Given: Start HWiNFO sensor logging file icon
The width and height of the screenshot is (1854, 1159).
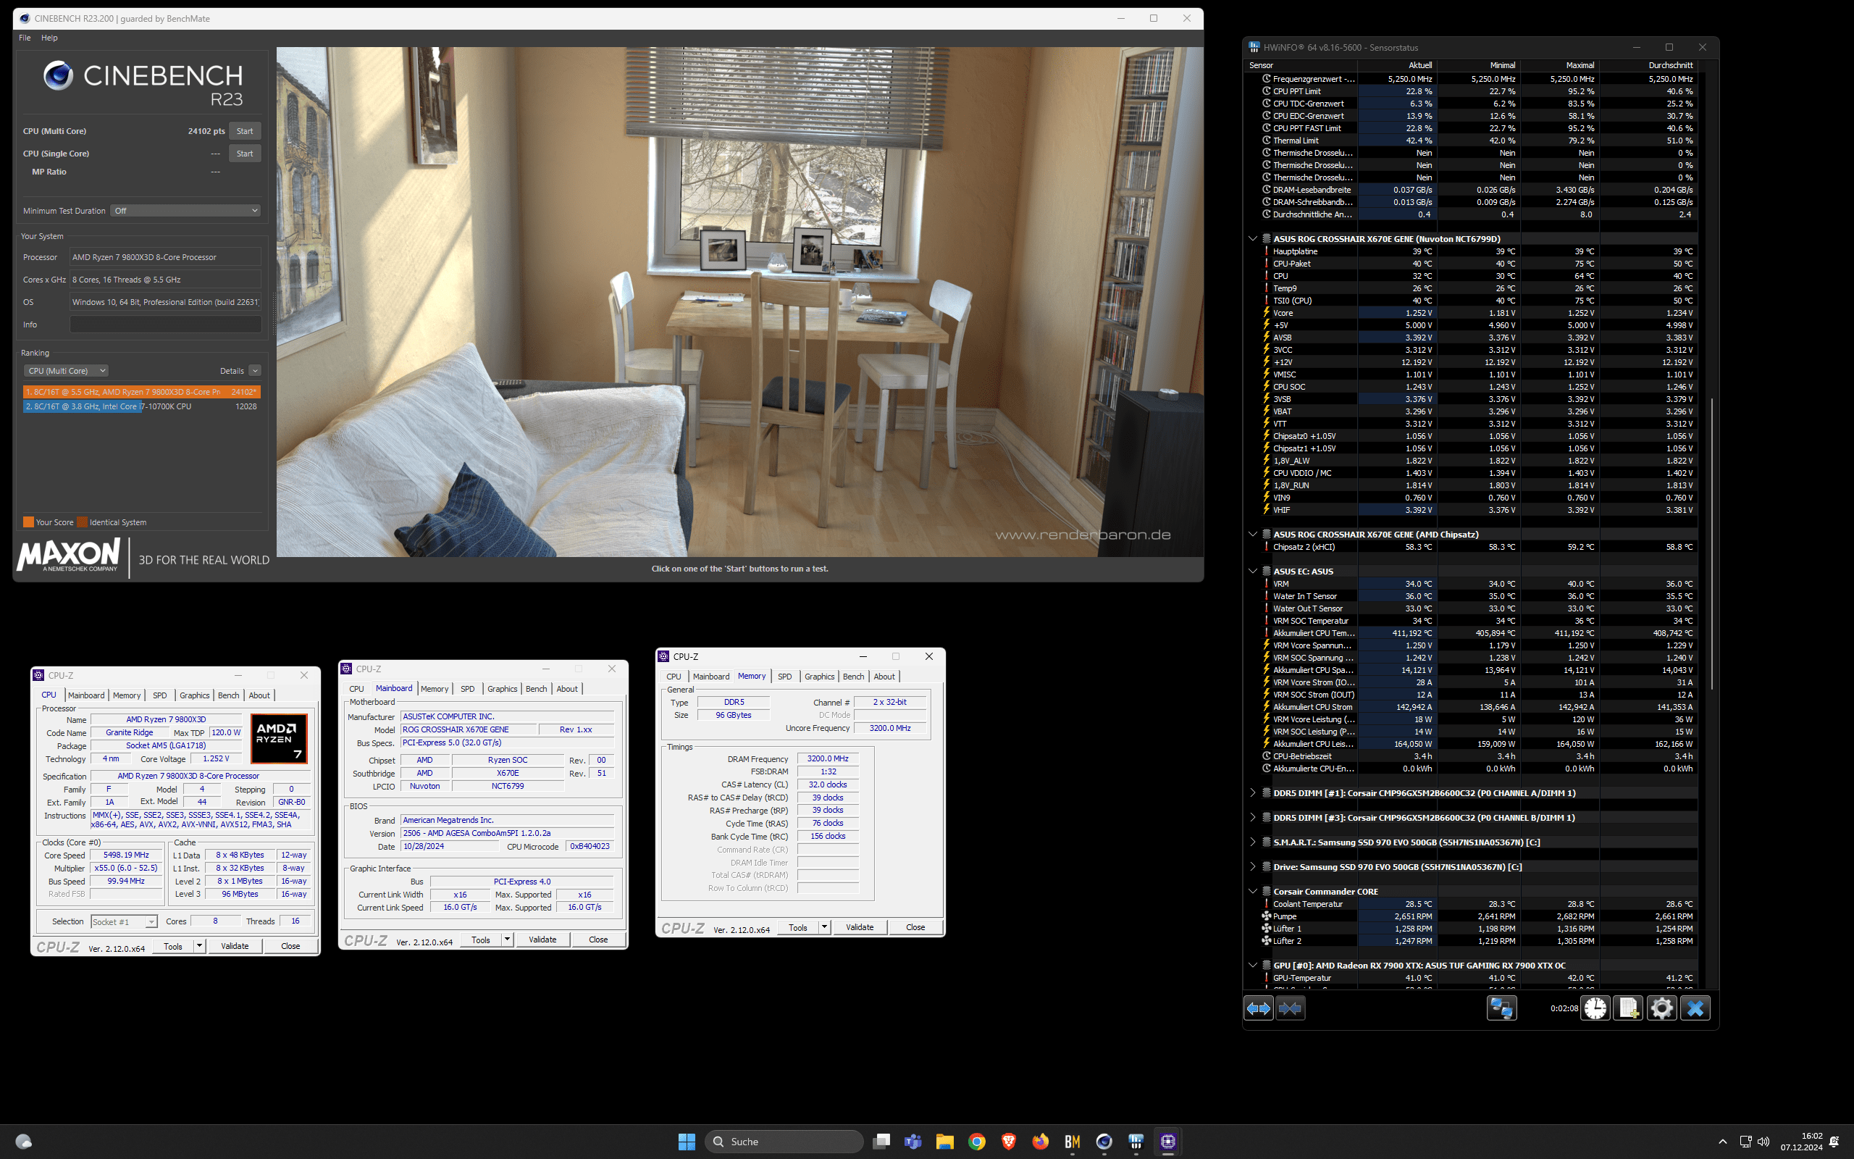Looking at the screenshot, I should [1628, 1009].
